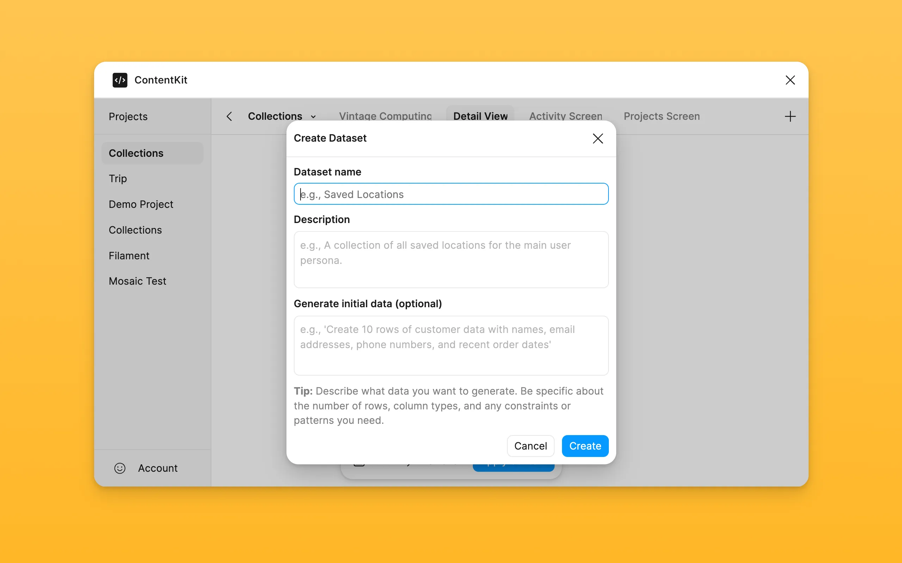Close the ContentKit window

tap(790, 80)
